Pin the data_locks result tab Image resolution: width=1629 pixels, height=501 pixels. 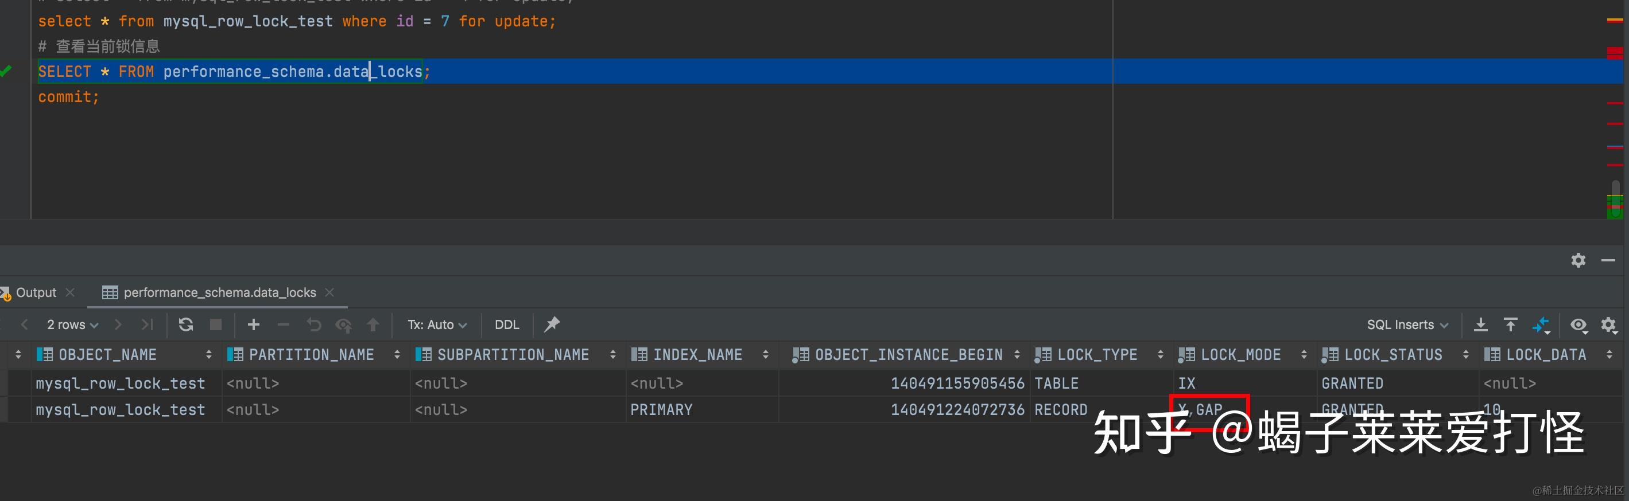click(x=552, y=325)
